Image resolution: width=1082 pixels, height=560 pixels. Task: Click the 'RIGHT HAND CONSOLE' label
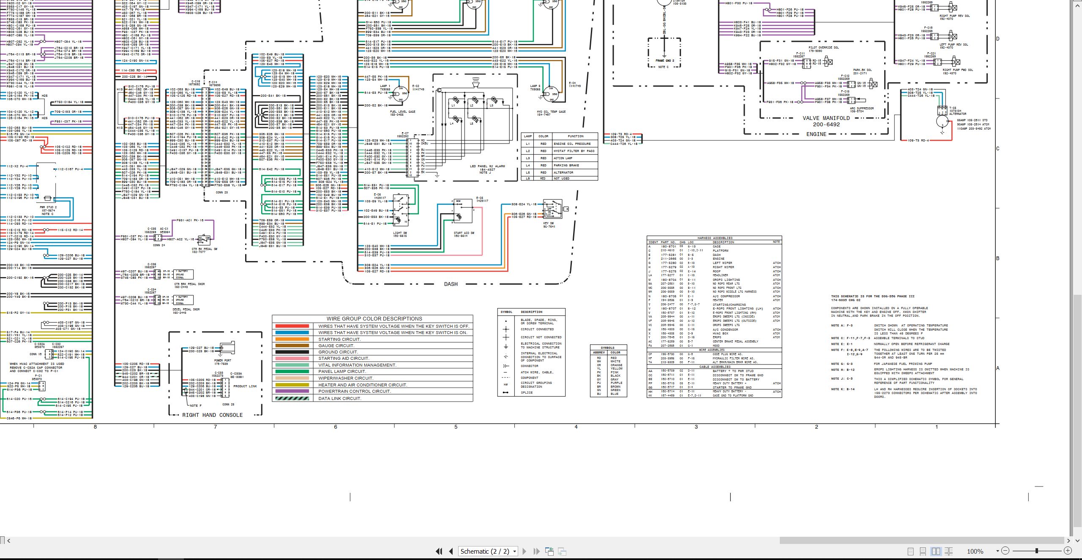coord(212,415)
